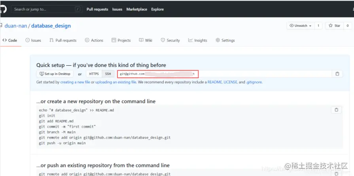The height and width of the screenshot is (176, 354).
Task: Click the Settings tab gear icon
Action: [218, 40]
